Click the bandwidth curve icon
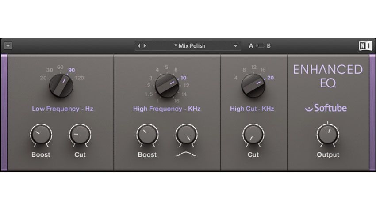 (186, 154)
